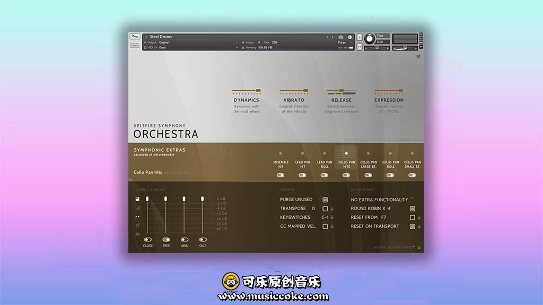Solo the instrument with S button
The image size is (543, 305).
[x=360, y=37]
